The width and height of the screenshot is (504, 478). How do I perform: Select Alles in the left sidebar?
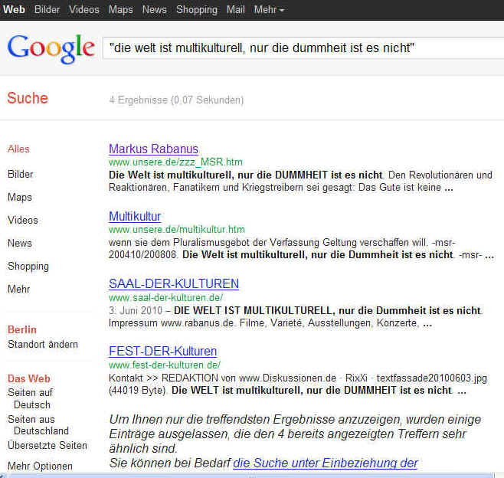coord(18,149)
